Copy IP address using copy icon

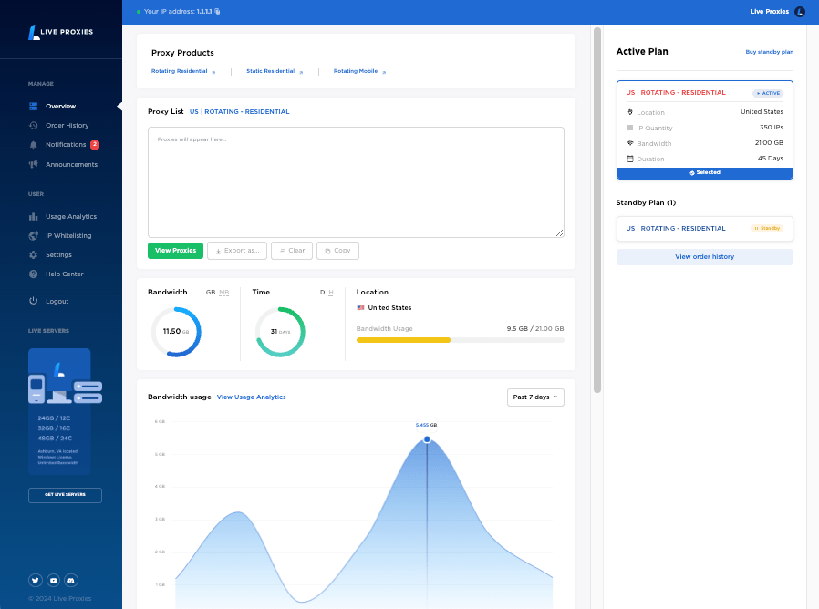(x=217, y=12)
